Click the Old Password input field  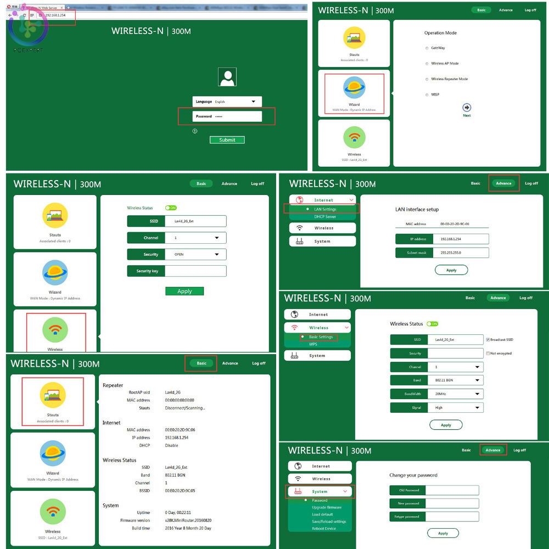pyautogui.click(x=452, y=490)
